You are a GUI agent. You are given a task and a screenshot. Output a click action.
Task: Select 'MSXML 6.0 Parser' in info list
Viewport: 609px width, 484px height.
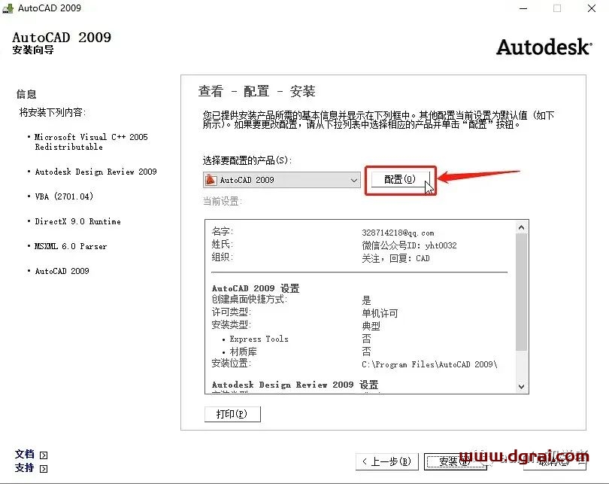click(x=71, y=246)
